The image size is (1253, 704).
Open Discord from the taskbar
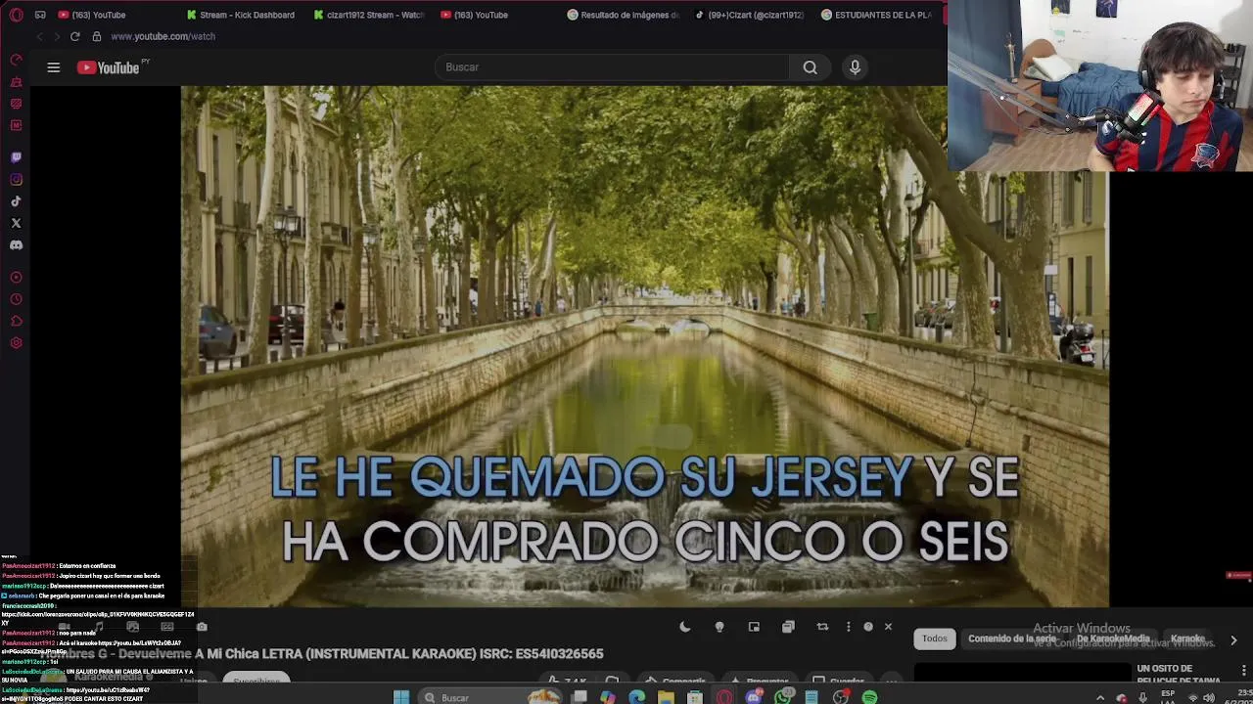(x=754, y=697)
